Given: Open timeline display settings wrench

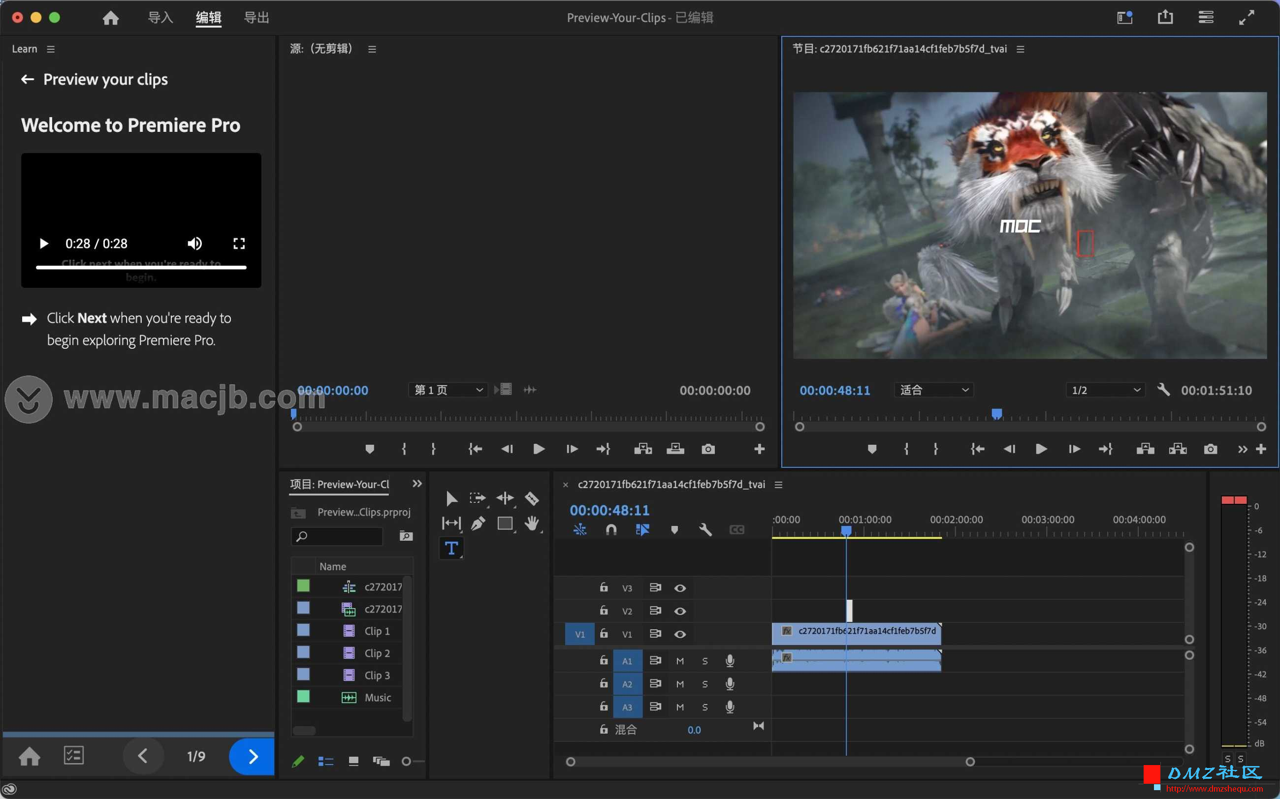Looking at the screenshot, I should 705,529.
